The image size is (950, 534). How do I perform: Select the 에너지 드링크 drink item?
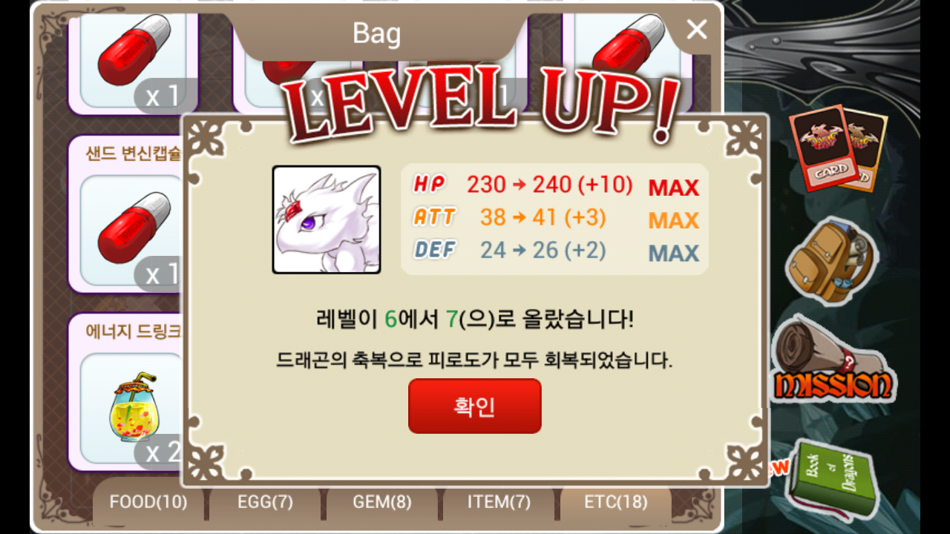click(127, 392)
